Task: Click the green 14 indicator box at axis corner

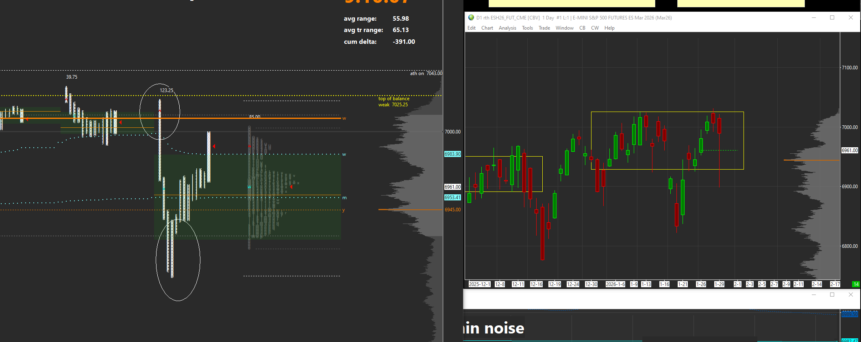Action: coord(856,284)
